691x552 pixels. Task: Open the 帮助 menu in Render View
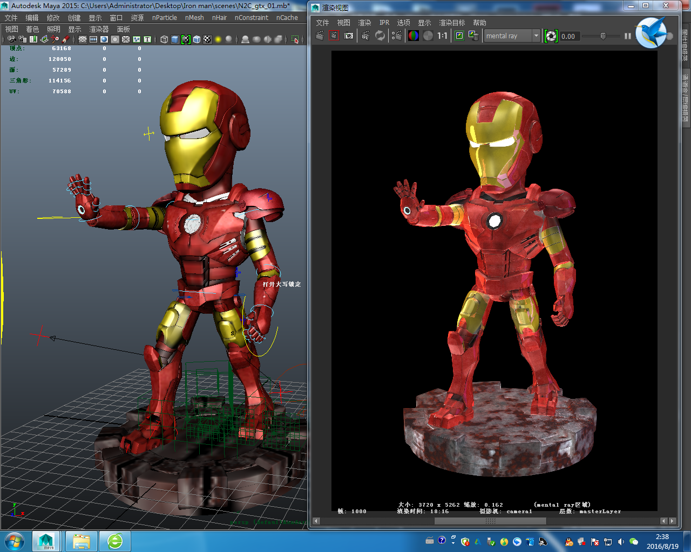click(479, 23)
